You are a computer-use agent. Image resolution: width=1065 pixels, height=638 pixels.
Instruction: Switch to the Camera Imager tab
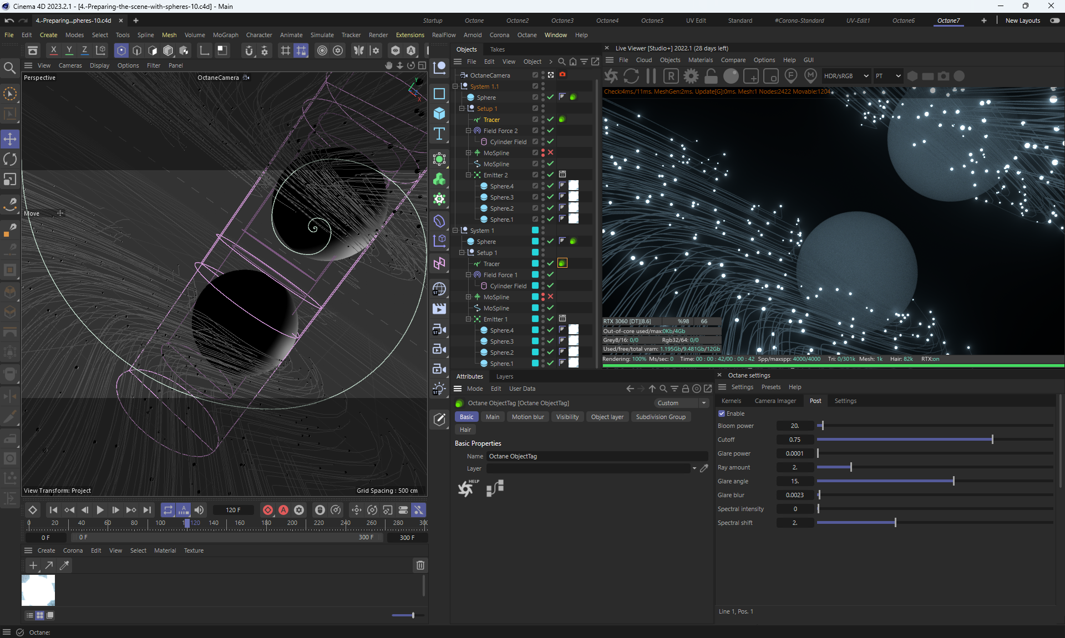(775, 401)
